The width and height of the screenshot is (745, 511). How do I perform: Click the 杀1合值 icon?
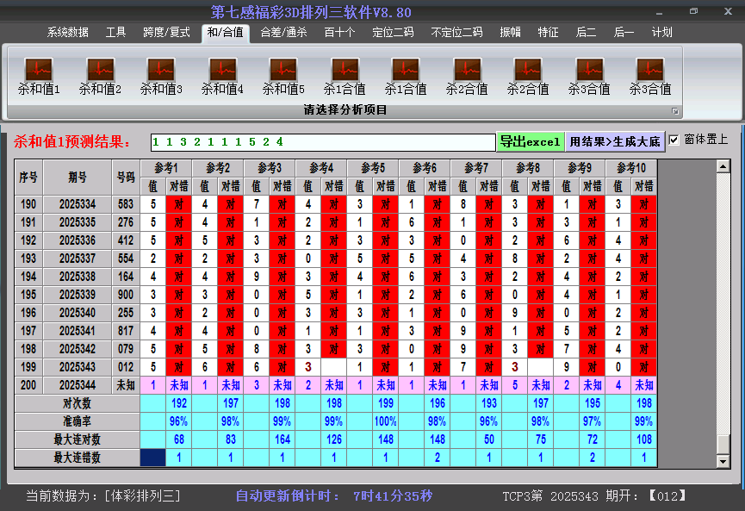click(x=345, y=71)
